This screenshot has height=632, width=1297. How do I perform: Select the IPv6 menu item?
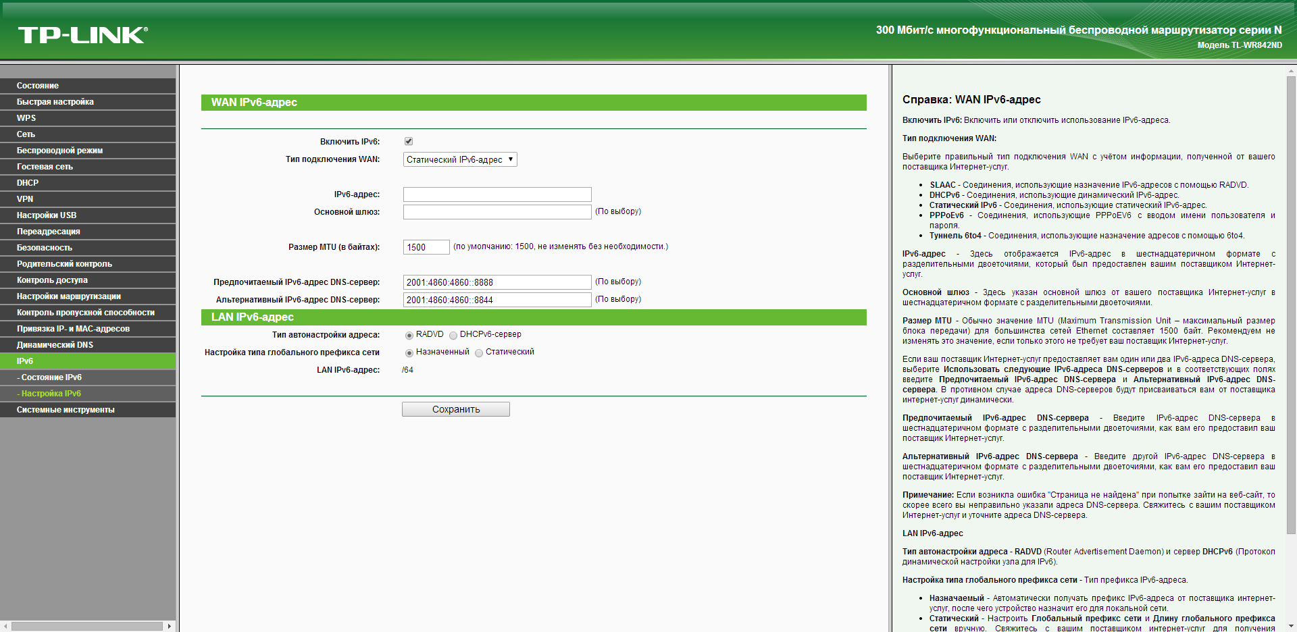[88, 361]
